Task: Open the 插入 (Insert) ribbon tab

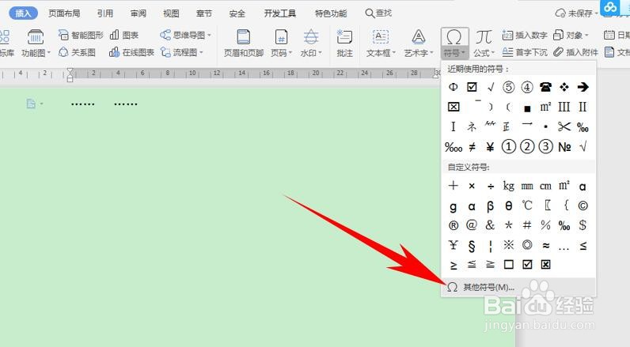Action: [x=23, y=13]
